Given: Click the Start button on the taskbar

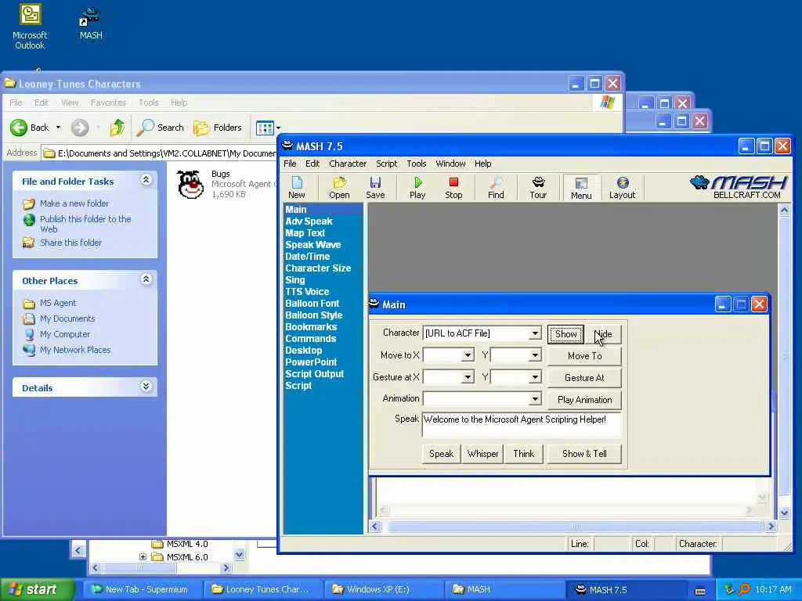Looking at the screenshot, I should pos(37,589).
